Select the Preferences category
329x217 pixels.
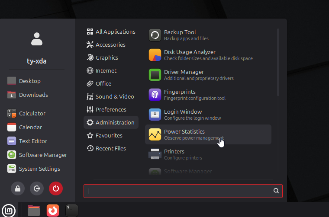click(111, 109)
